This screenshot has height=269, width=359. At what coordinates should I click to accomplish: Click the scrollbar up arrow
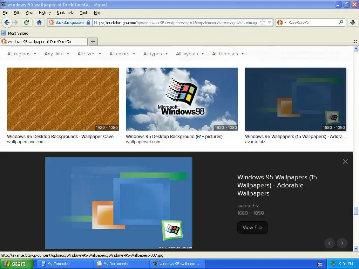(356, 48)
